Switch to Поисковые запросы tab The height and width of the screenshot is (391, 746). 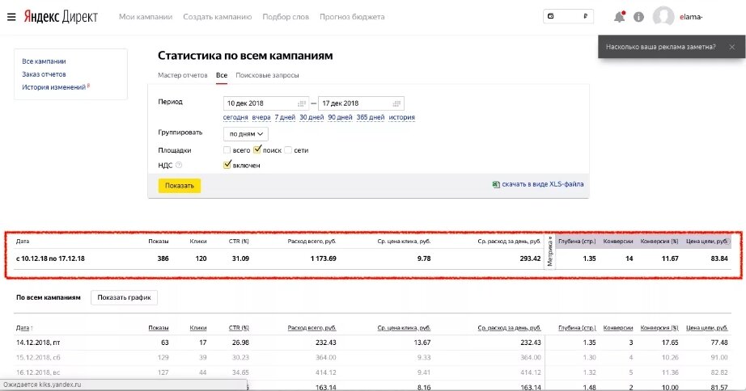click(267, 75)
